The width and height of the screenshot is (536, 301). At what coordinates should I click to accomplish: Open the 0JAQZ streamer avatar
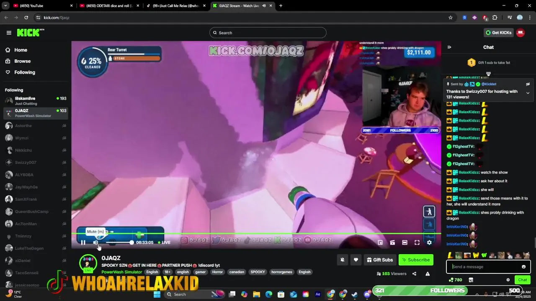88,263
